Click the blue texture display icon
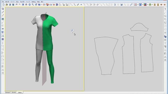This screenshot has height=94, width=168. point(140,5)
